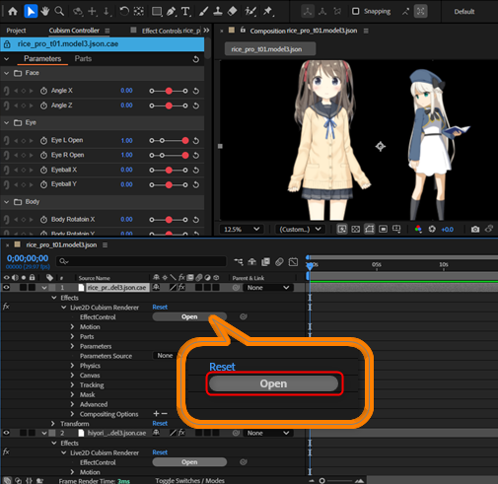This screenshot has width=498, height=484.
Task: Switch to the Project tab
Action: [16, 31]
